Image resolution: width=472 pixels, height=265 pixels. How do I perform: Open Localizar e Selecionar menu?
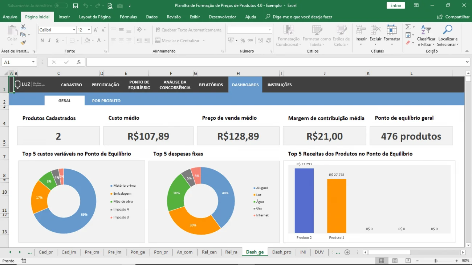point(448,36)
